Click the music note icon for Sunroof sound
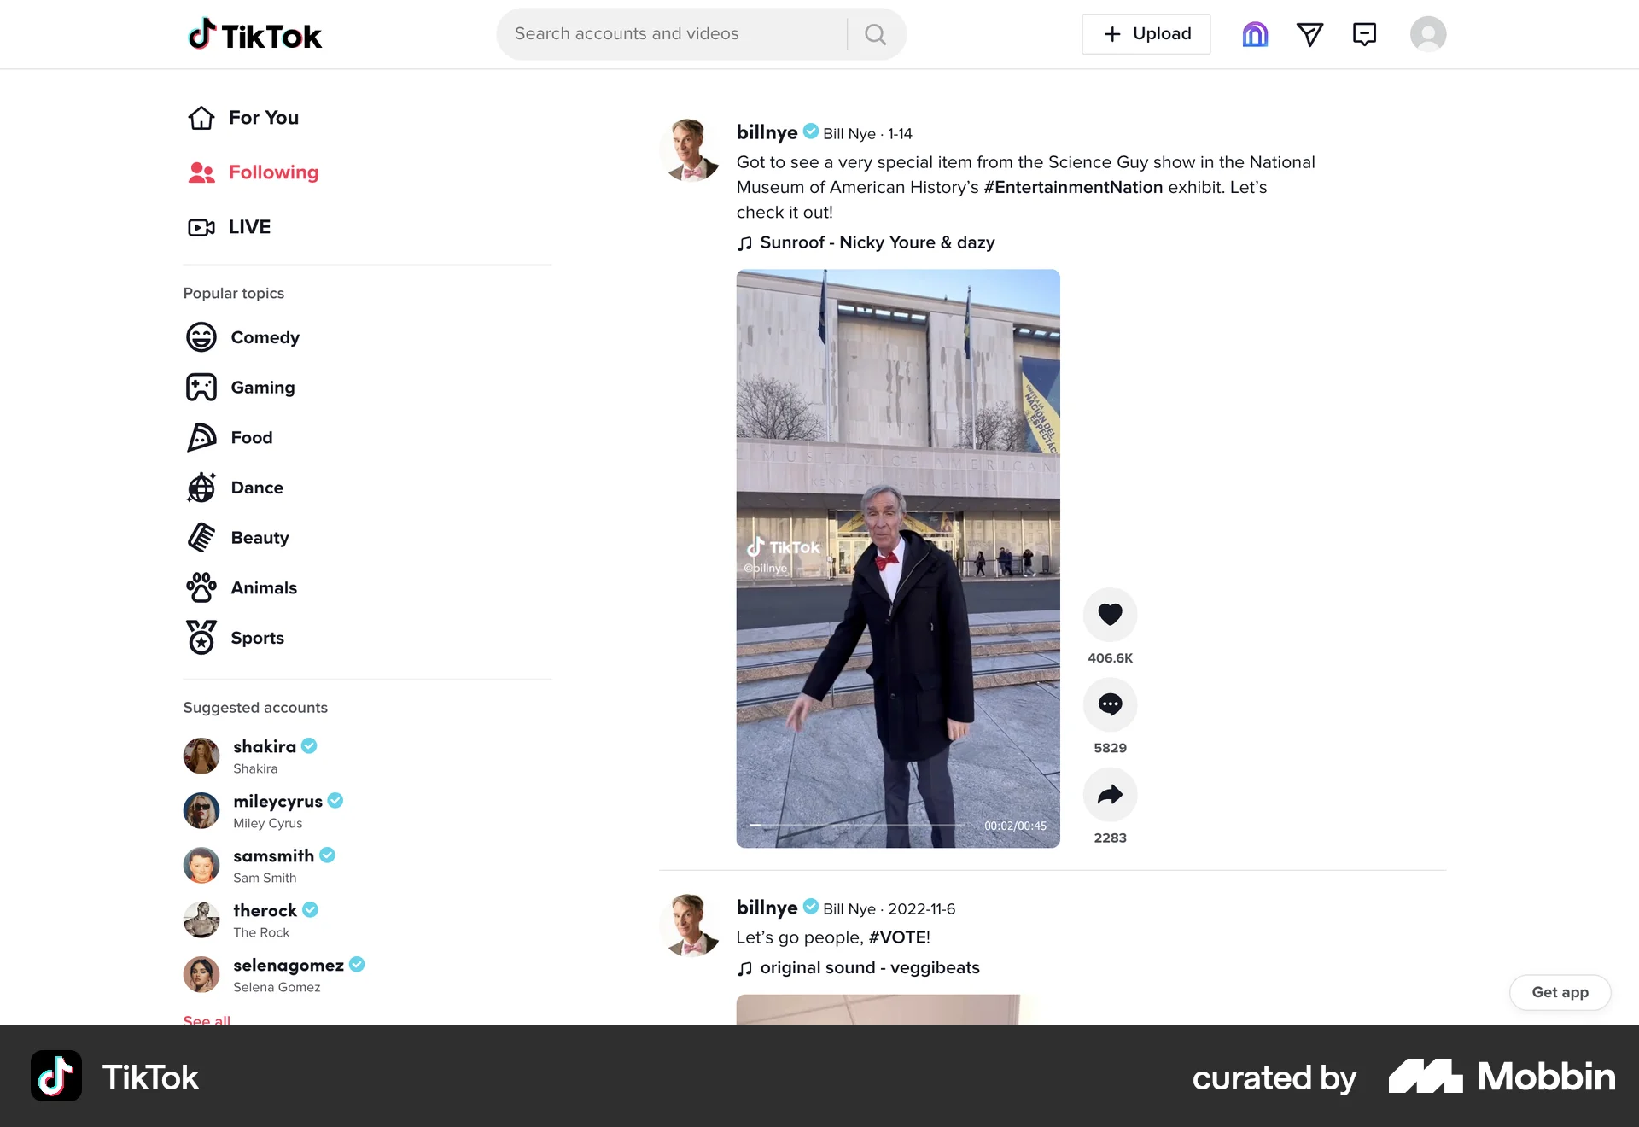1639x1127 pixels. coord(744,242)
